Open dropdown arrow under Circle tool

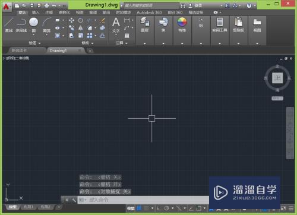(x=34, y=35)
